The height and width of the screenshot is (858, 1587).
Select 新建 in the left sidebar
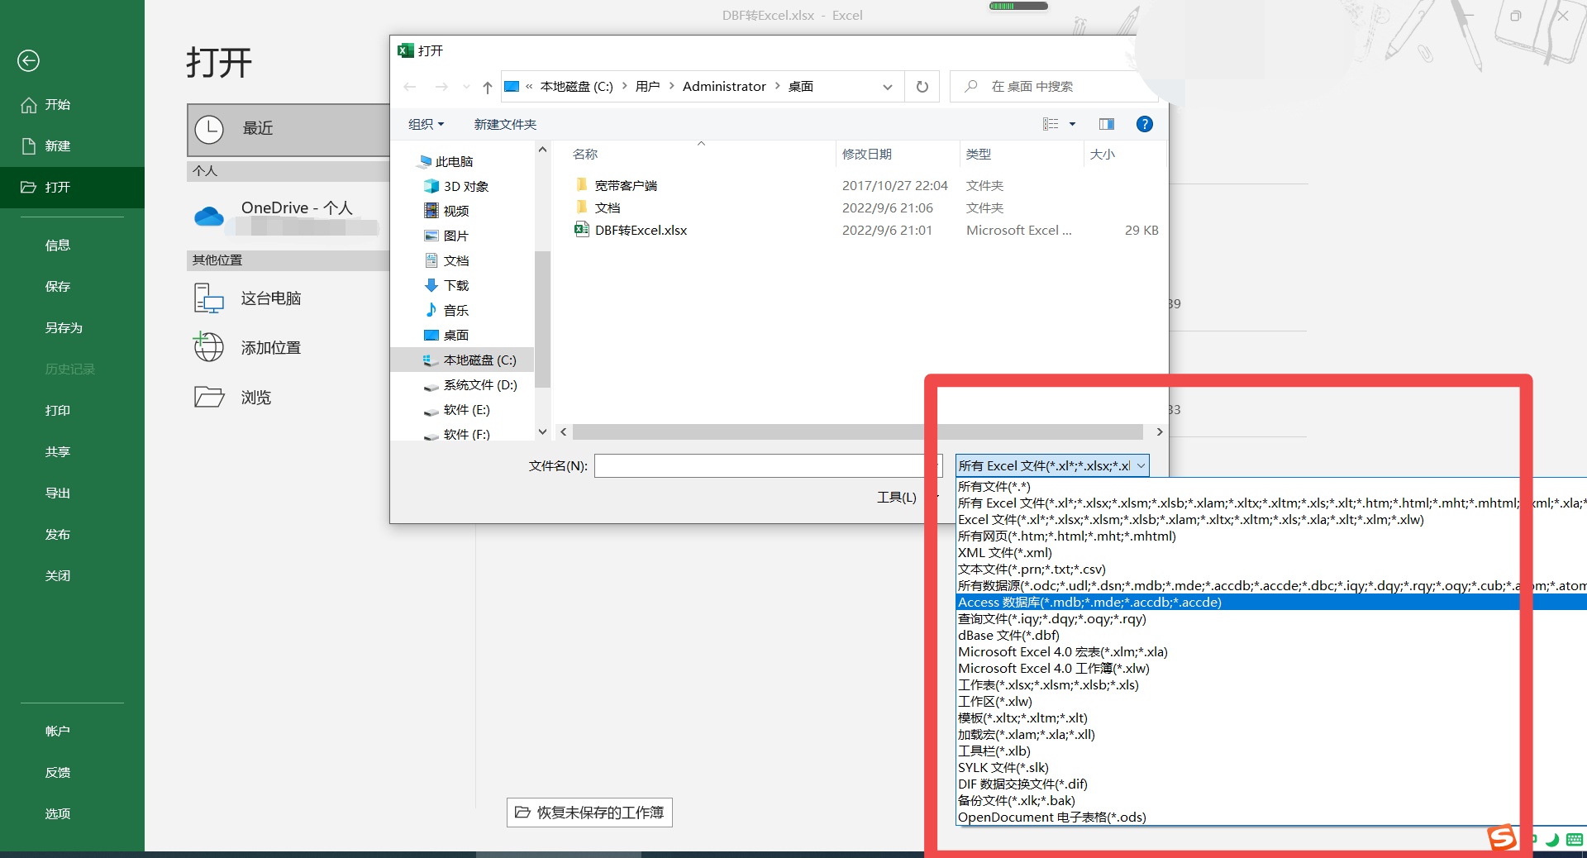58,145
